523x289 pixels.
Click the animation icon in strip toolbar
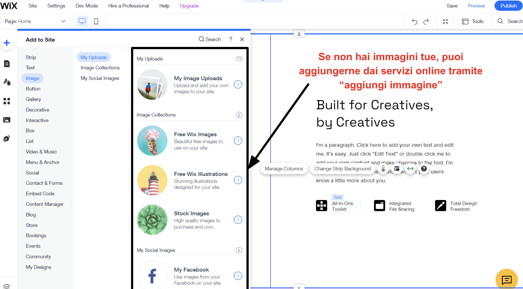pyautogui.click(x=383, y=169)
